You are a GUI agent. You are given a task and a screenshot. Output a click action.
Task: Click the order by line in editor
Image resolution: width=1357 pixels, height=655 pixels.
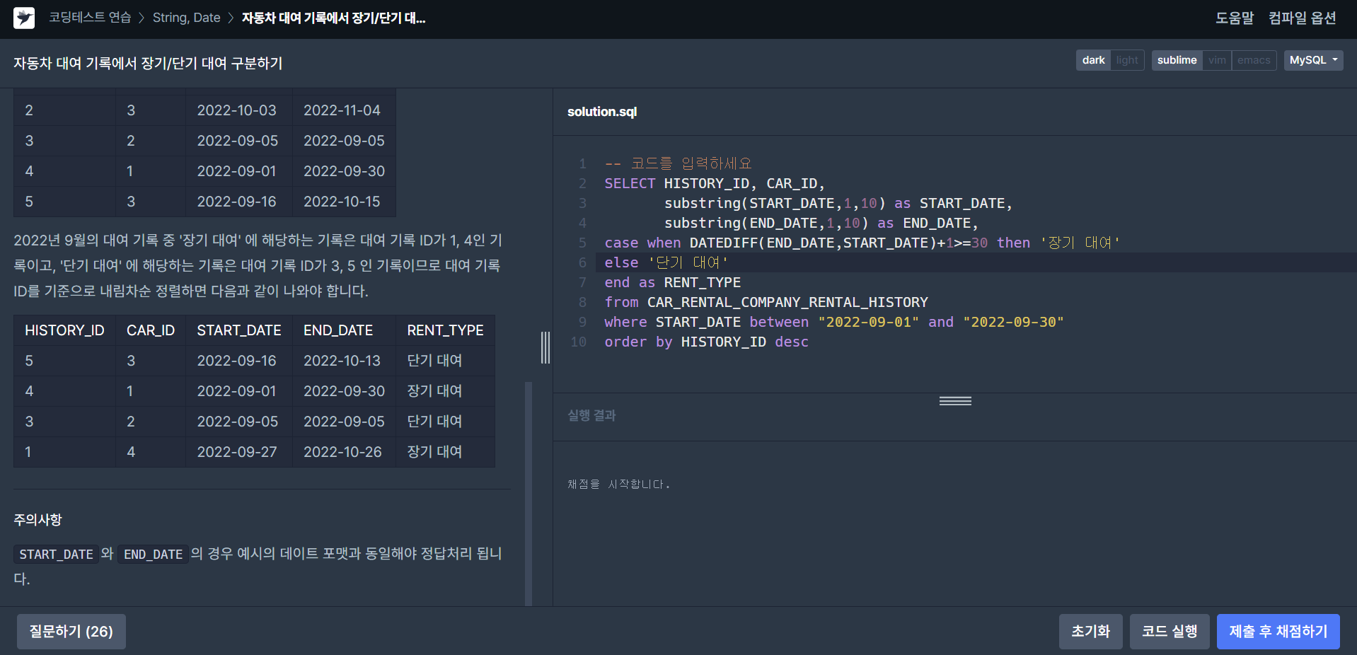[x=706, y=342]
